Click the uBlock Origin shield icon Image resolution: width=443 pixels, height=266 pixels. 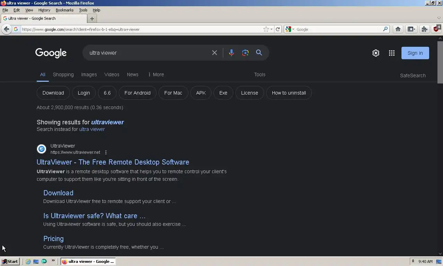click(x=436, y=29)
